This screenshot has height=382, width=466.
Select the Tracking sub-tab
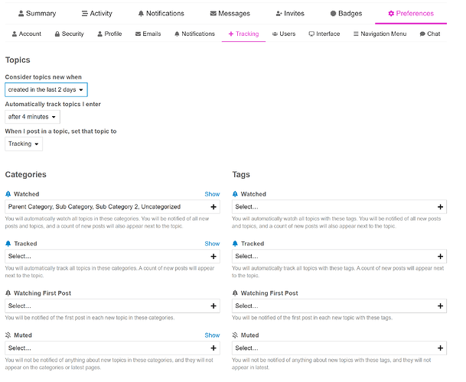click(x=243, y=34)
